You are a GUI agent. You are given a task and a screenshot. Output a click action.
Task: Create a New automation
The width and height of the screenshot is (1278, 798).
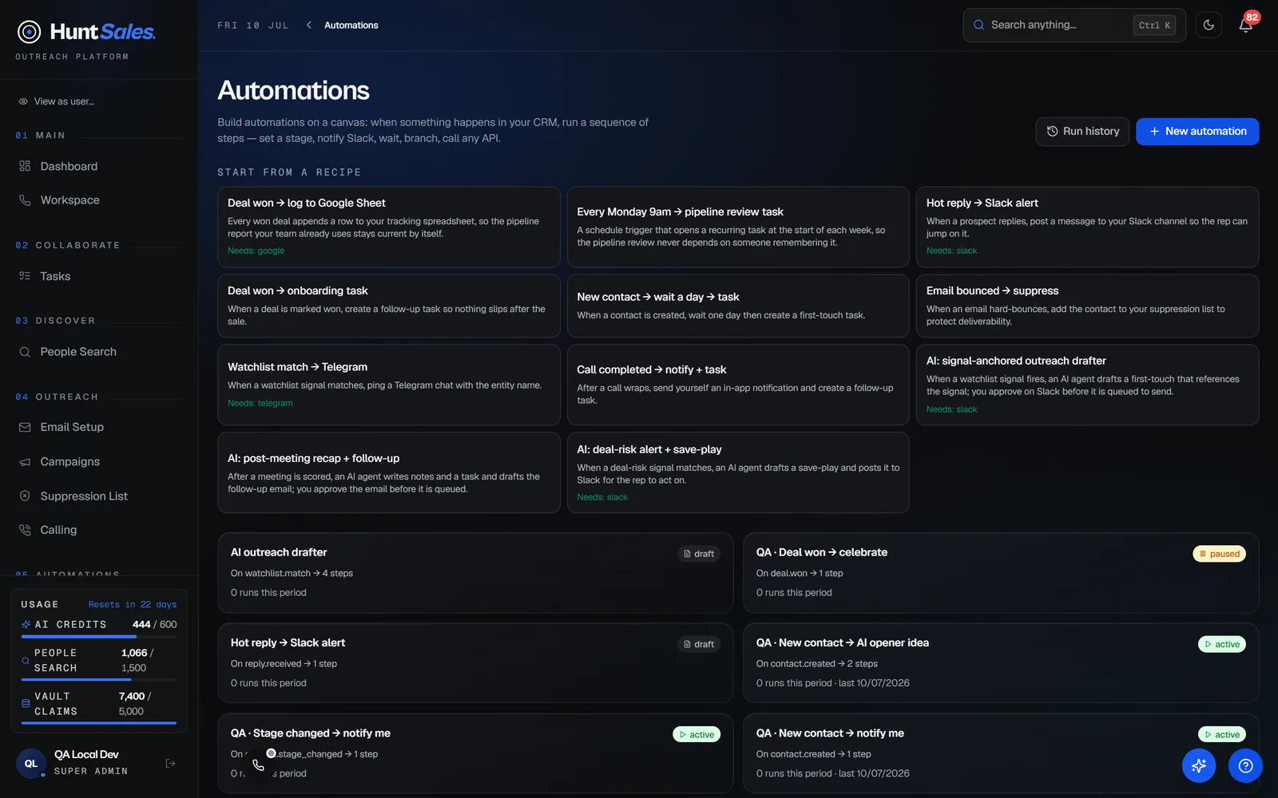(x=1197, y=132)
